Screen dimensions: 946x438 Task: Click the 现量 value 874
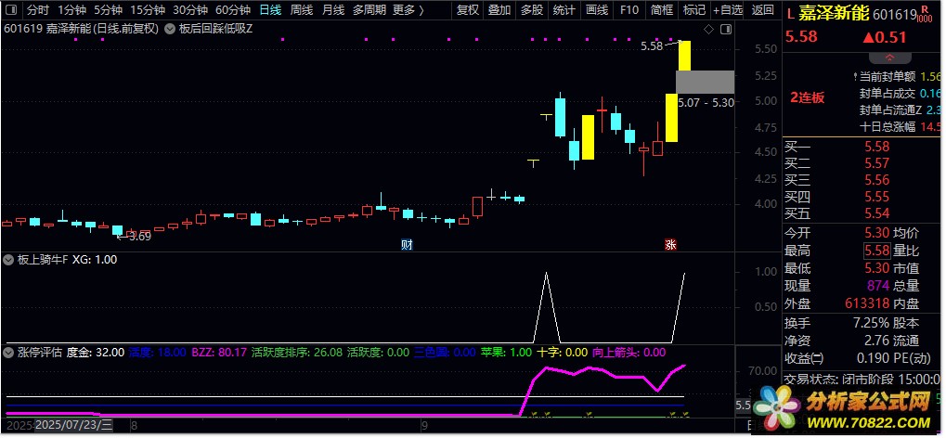(878, 286)
